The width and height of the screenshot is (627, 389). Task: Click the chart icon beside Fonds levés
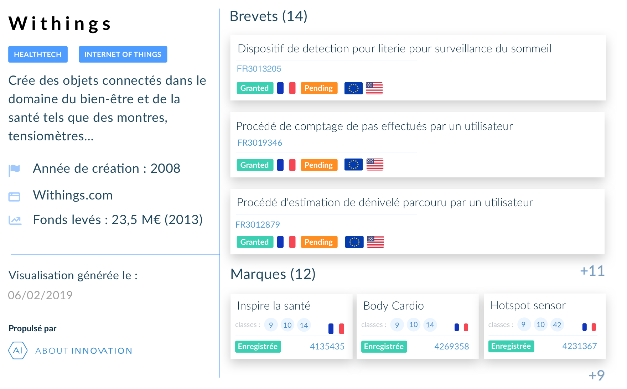point(15,221)
